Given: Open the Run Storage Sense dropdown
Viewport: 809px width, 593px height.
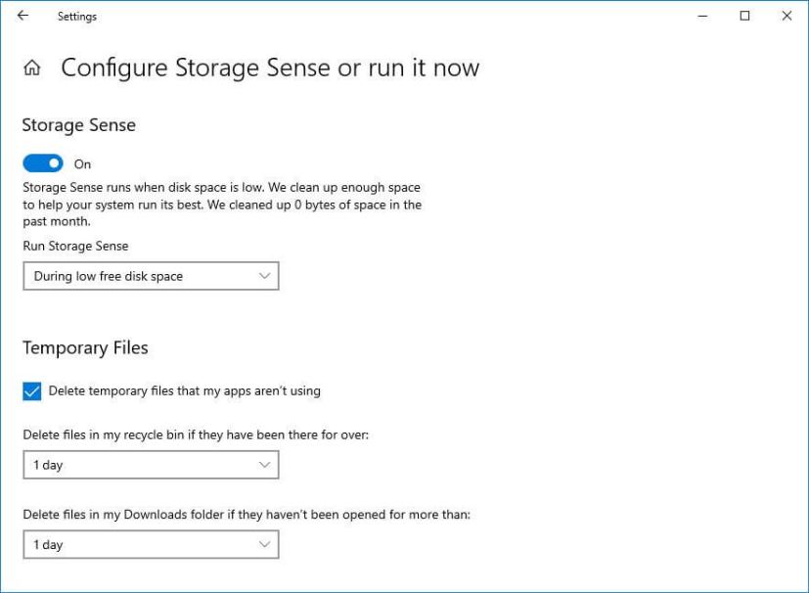Looking at the screenshot, I should tap(151, 275).
